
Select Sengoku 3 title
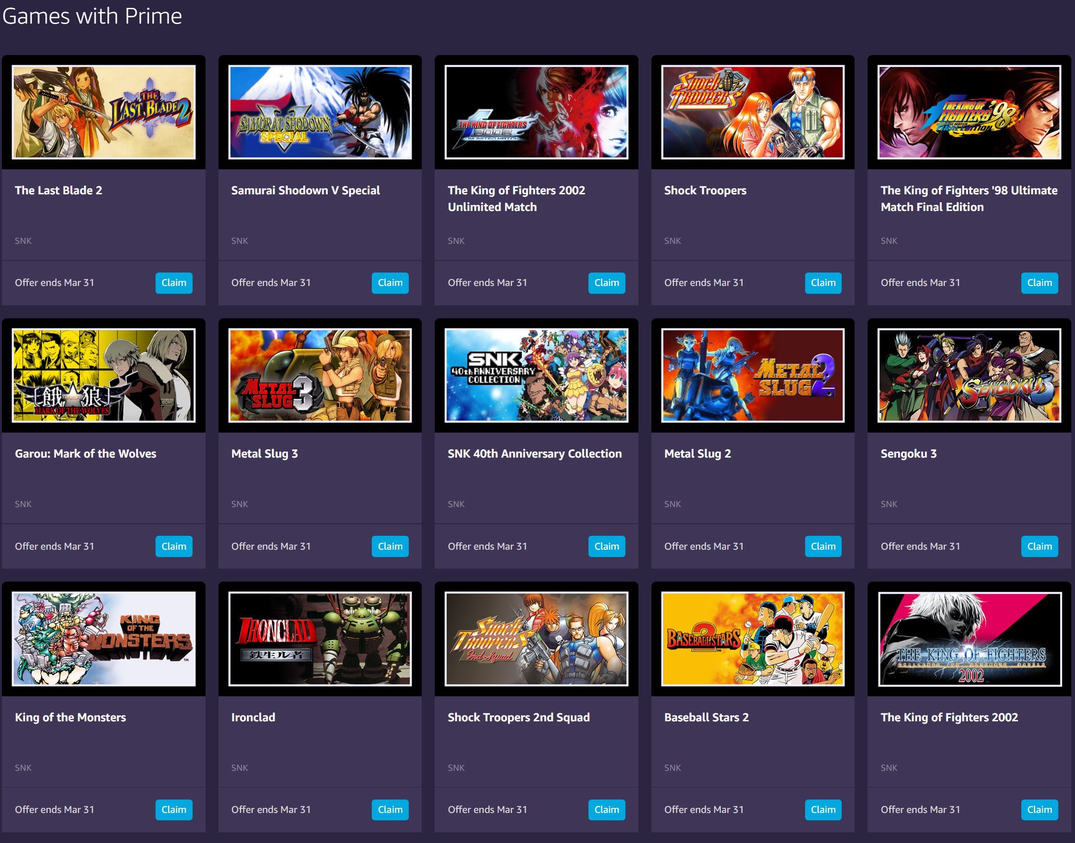tap(909, 453)
